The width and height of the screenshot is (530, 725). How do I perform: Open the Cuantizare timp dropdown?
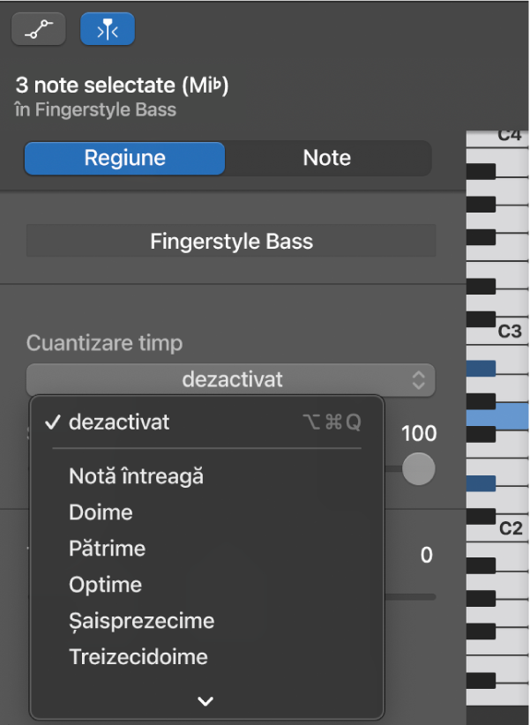point(233,380)
